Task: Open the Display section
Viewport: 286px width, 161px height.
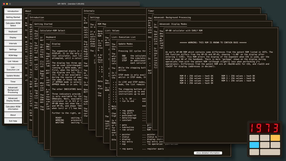Action: click(x=13, y=38)
